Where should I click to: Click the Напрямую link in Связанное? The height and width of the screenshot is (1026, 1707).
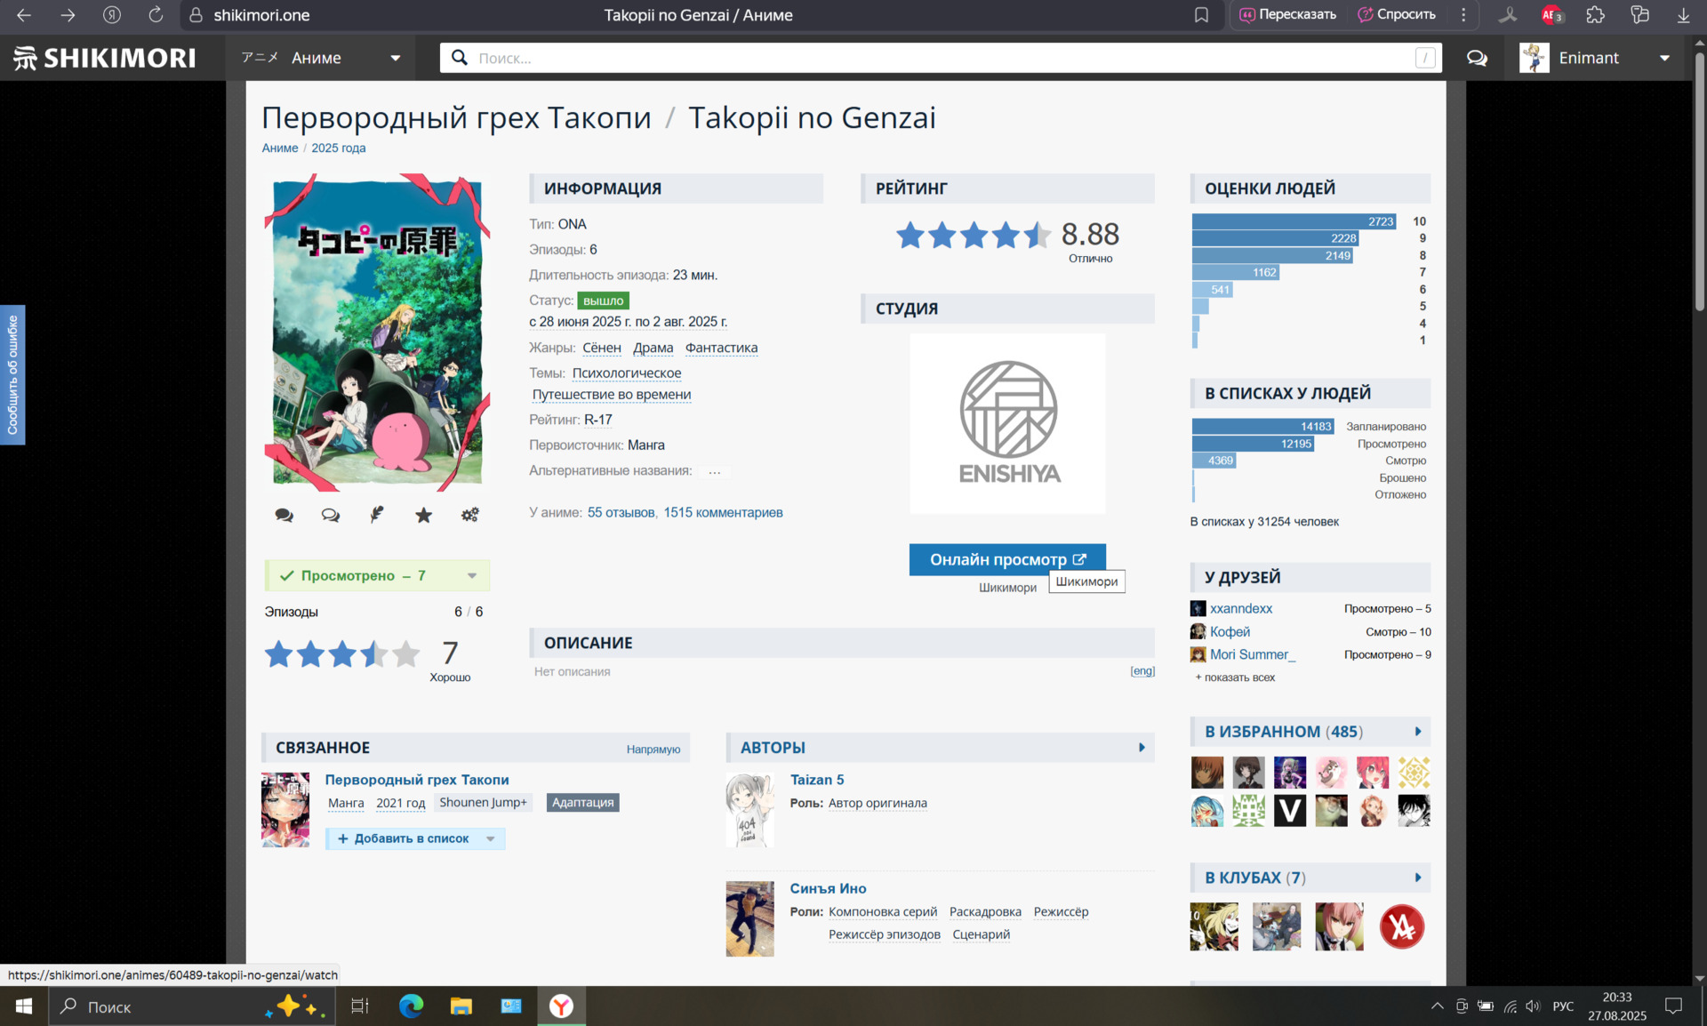pos(653,749)
